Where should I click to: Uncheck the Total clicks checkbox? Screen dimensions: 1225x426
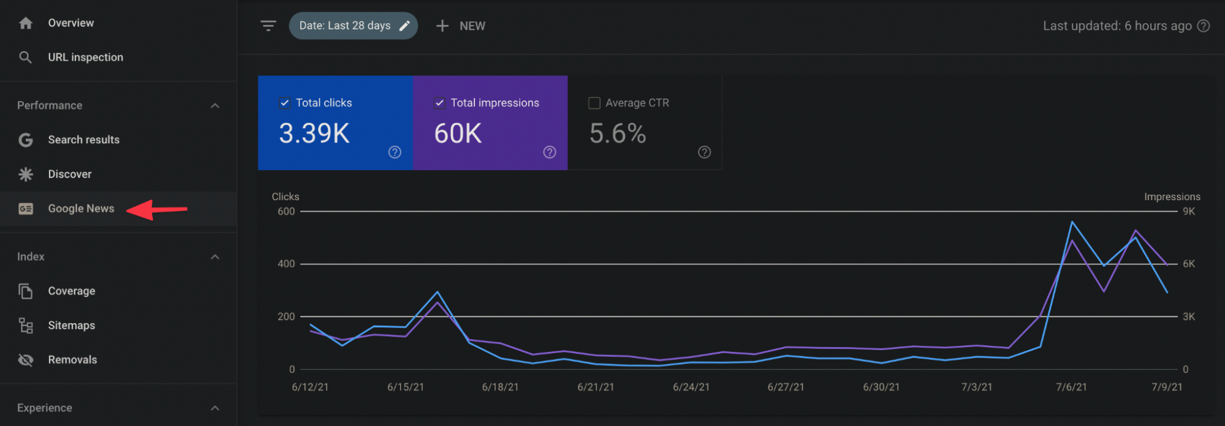[284, 103]
